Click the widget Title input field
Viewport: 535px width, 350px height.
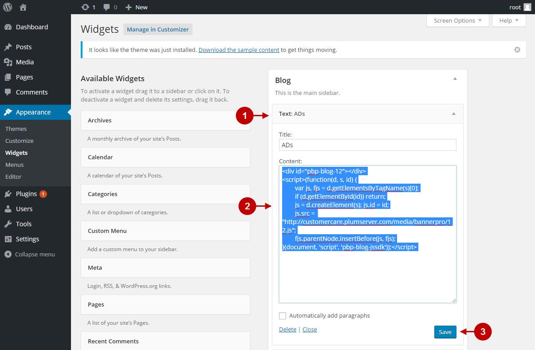coord(368,145)
